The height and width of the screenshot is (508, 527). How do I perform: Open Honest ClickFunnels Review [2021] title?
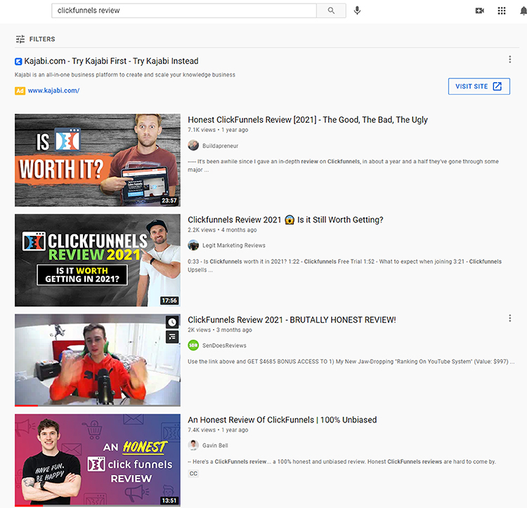(x=308, y=120)
